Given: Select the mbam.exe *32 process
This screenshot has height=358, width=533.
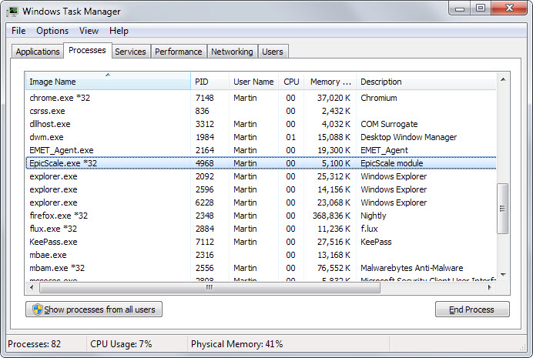Looking at the screenshot, I should pos(261,268).
